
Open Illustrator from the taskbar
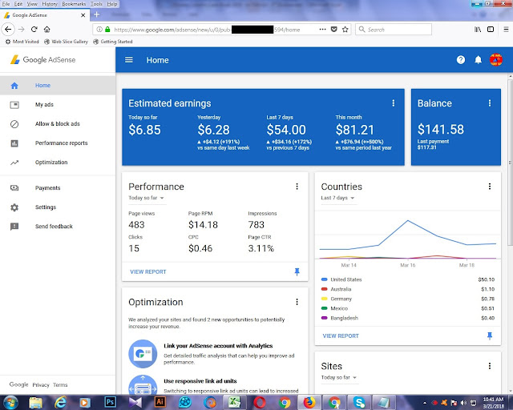click(160, 402)
